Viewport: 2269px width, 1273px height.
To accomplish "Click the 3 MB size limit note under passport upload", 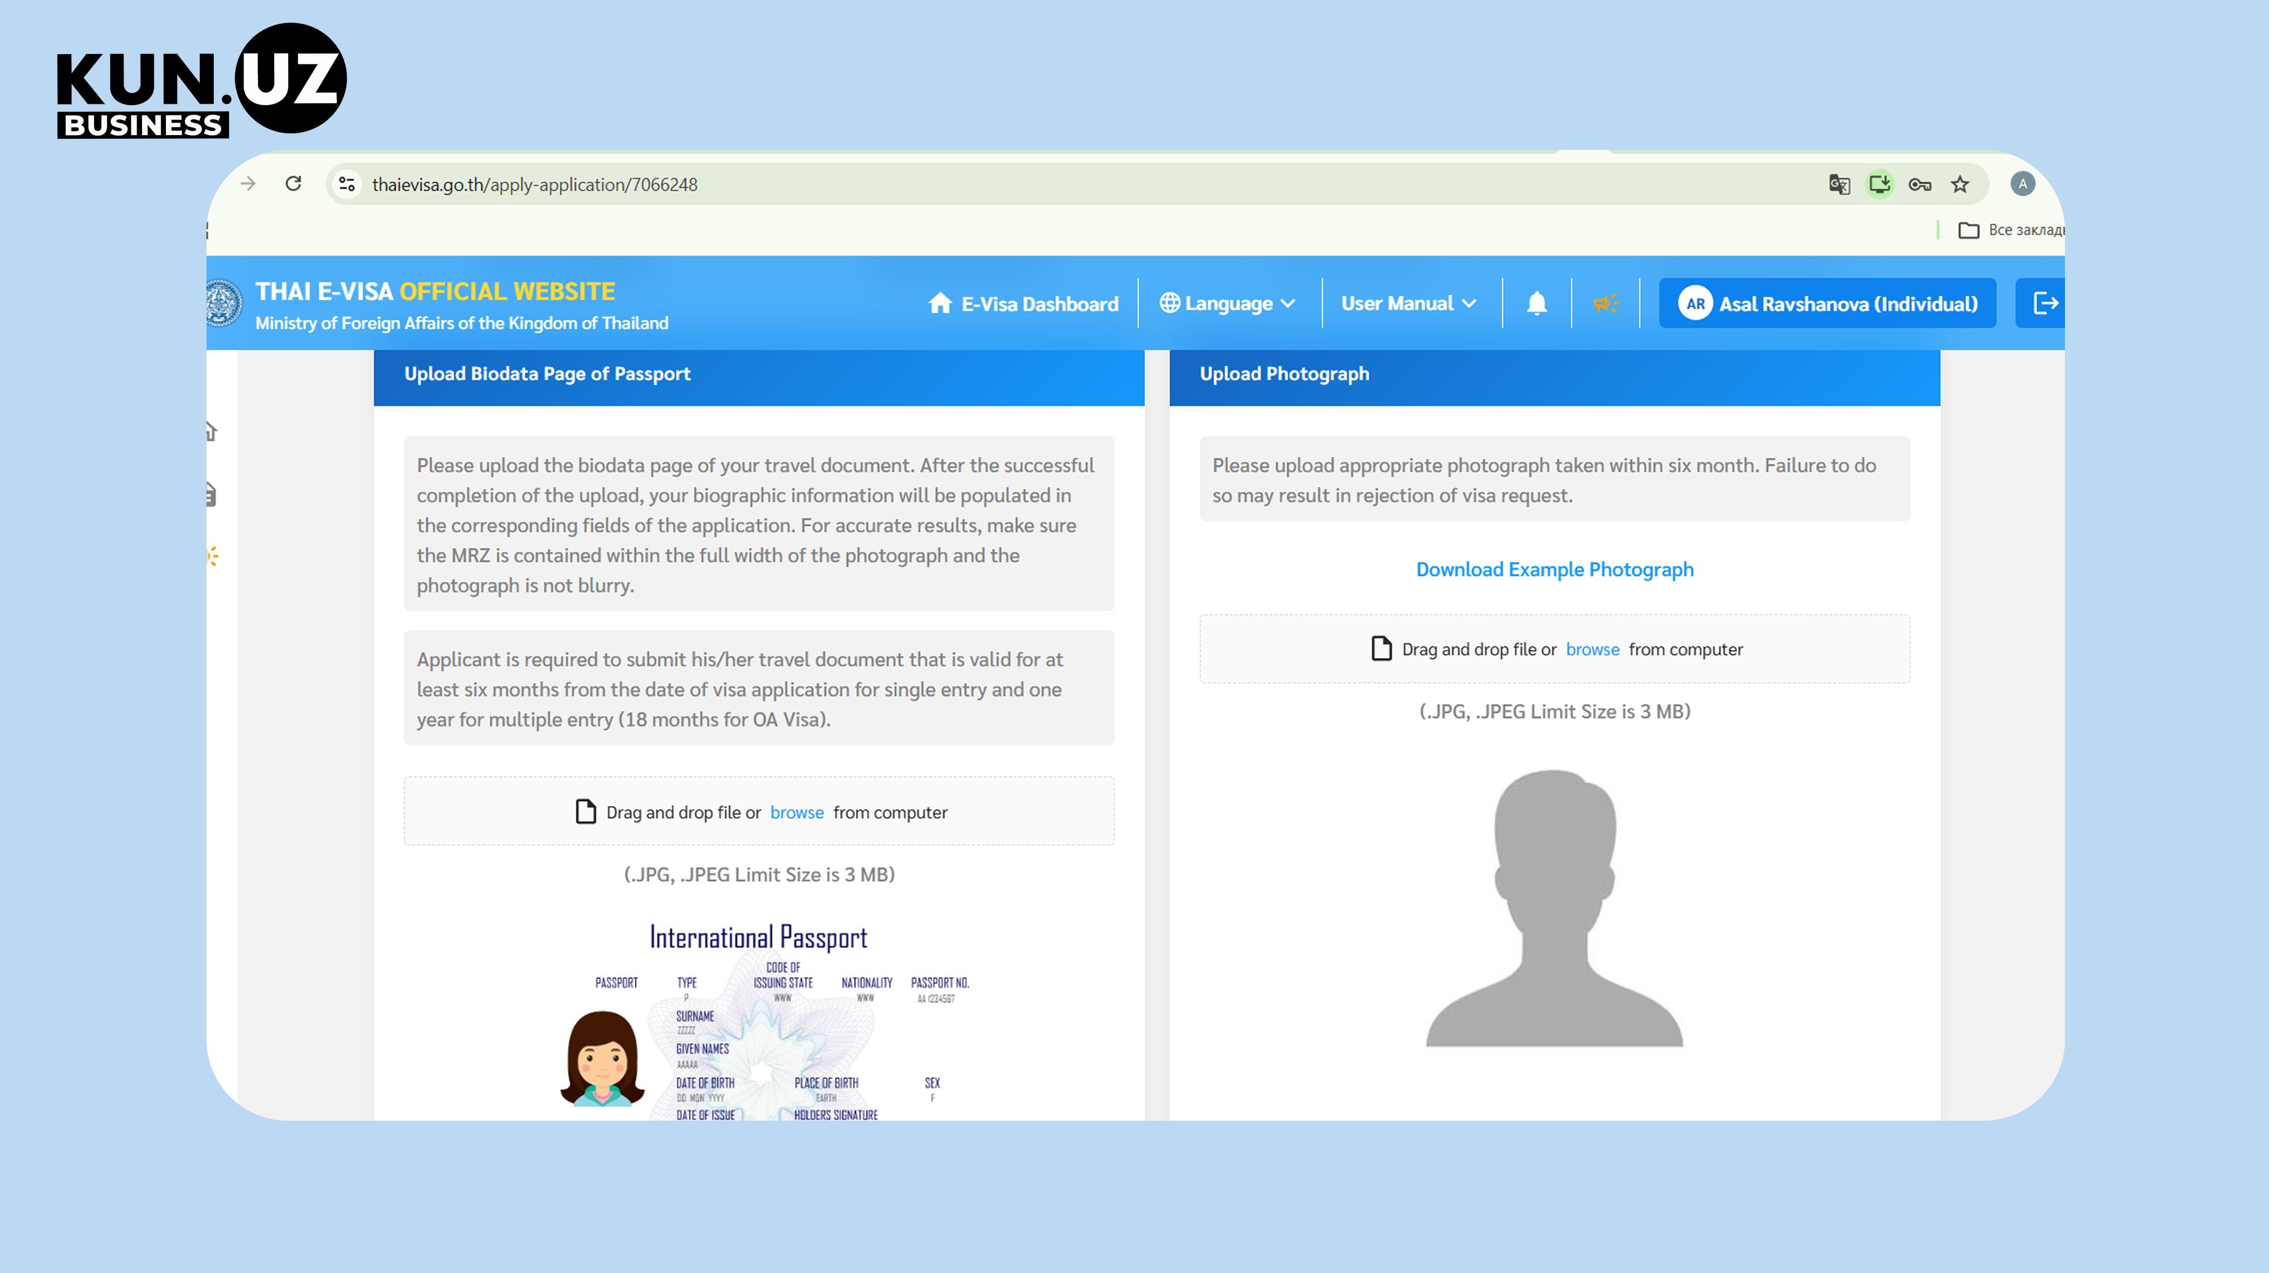I will click(759, 875).
